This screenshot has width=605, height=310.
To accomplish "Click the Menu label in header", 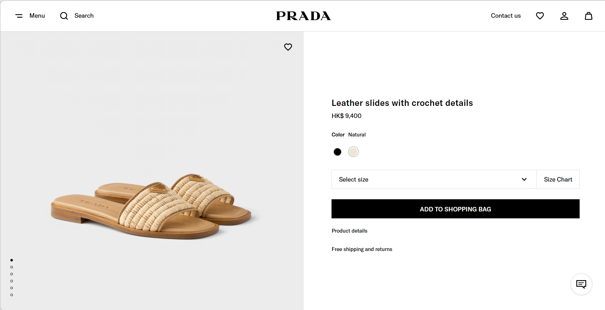I will click(x=37, y=16).
